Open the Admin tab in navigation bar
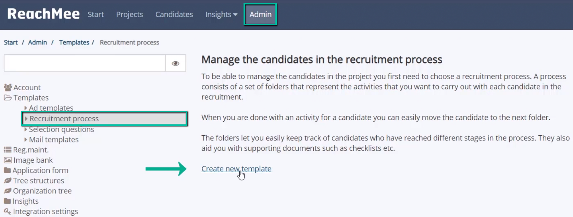This screenshot has height=217, width=573. pos(260,14)
